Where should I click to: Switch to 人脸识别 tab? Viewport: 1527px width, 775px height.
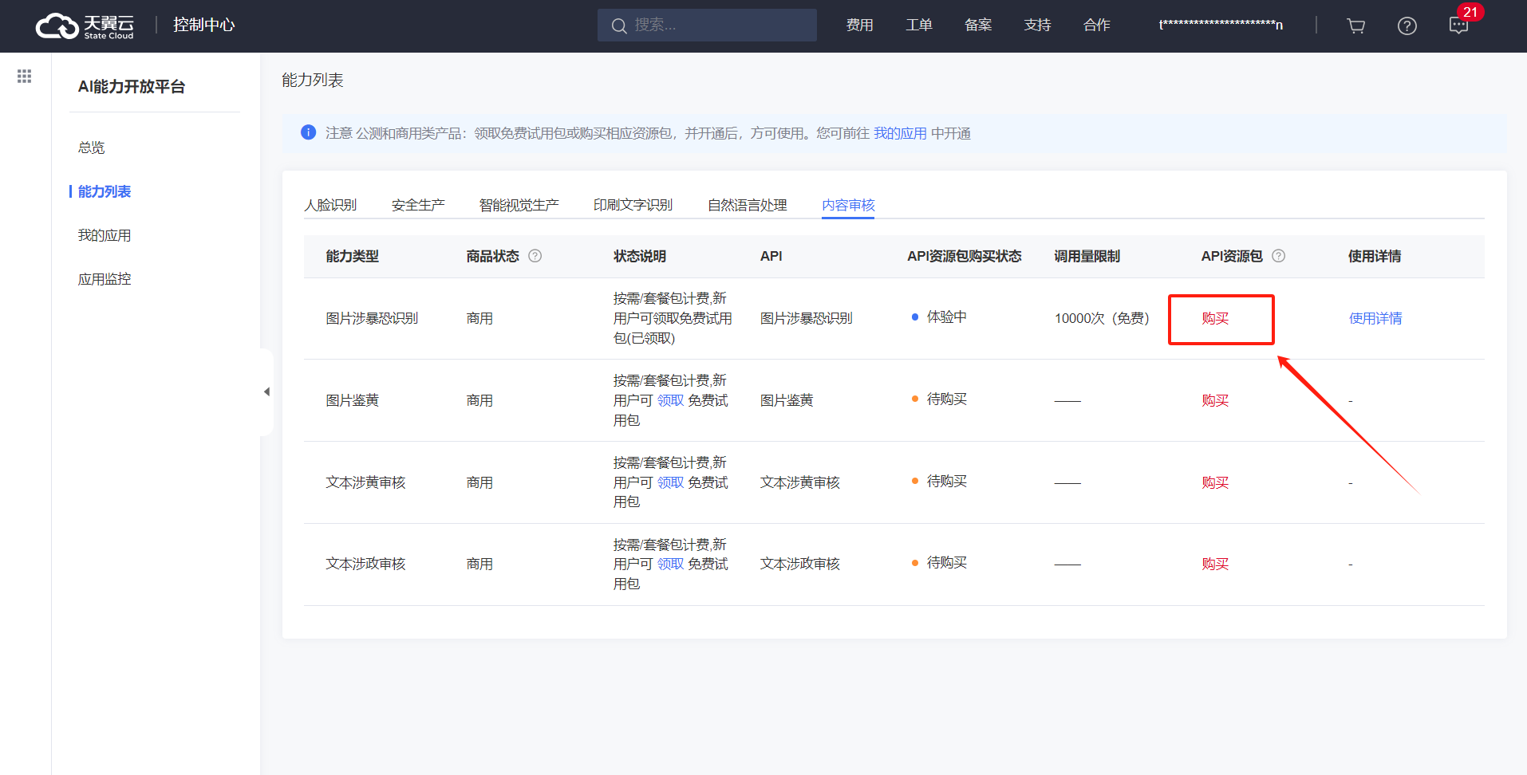pyautogui.click(x=330, y=205)
